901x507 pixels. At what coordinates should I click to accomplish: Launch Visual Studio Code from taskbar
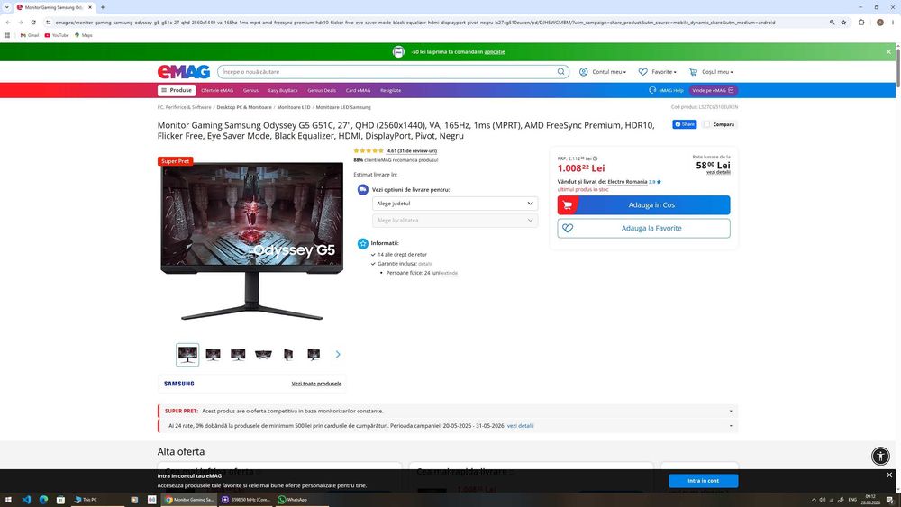click(26, 500)
